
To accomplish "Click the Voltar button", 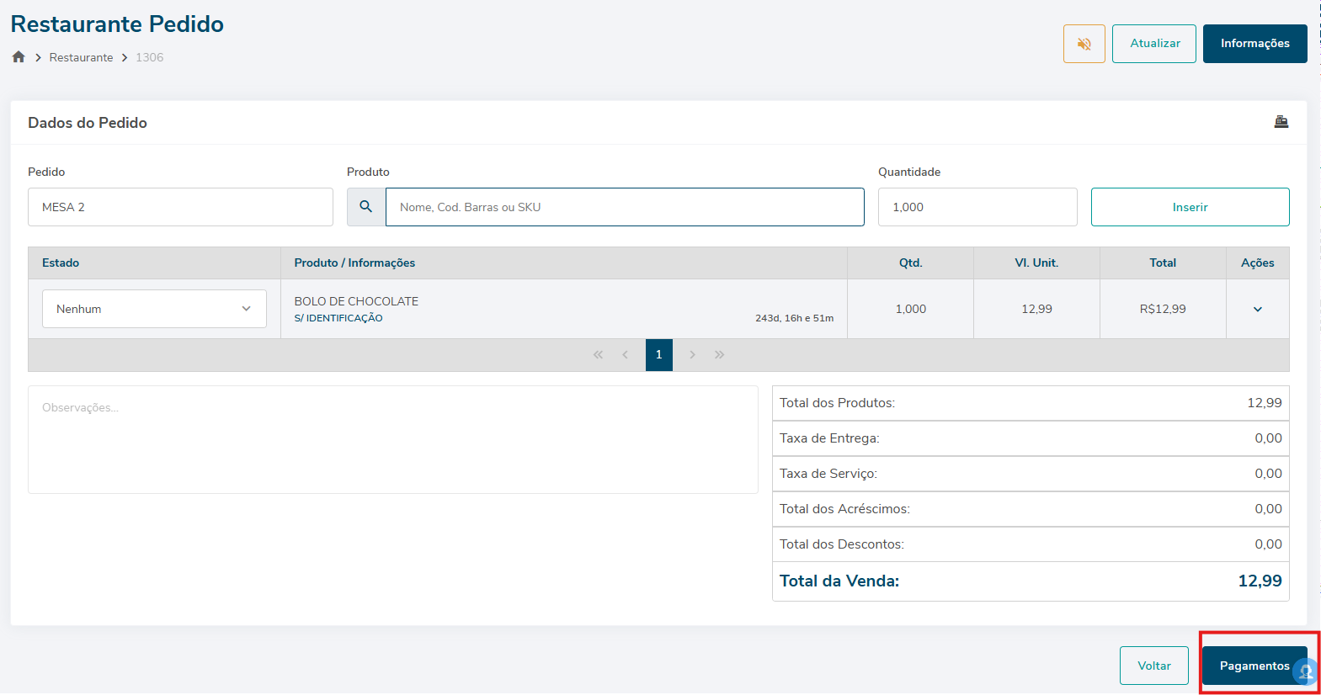I will (x=1153, y=666).
